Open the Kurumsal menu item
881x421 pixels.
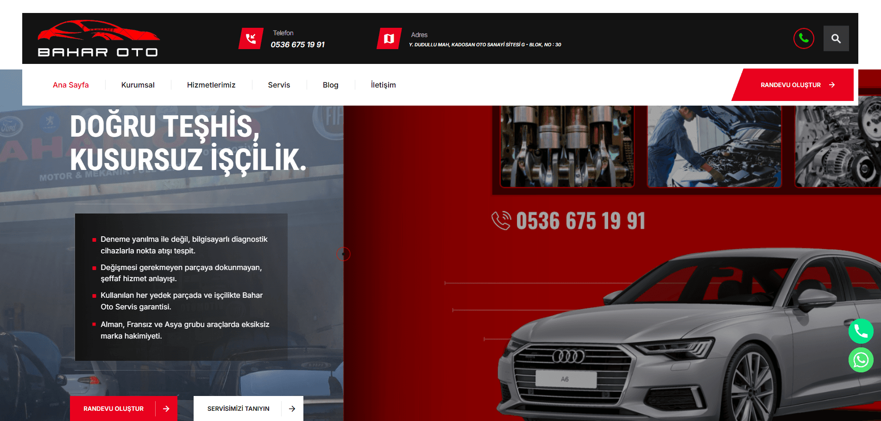138,85
